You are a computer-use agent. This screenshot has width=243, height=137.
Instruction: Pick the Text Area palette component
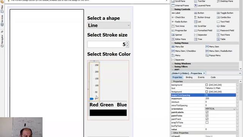(x=178, y=26)
